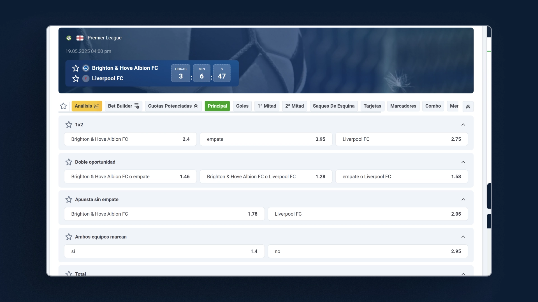Click the match date 19.05.2025 04:00 pm
This screenshot has height=302, width=538.
pos(88,51)
